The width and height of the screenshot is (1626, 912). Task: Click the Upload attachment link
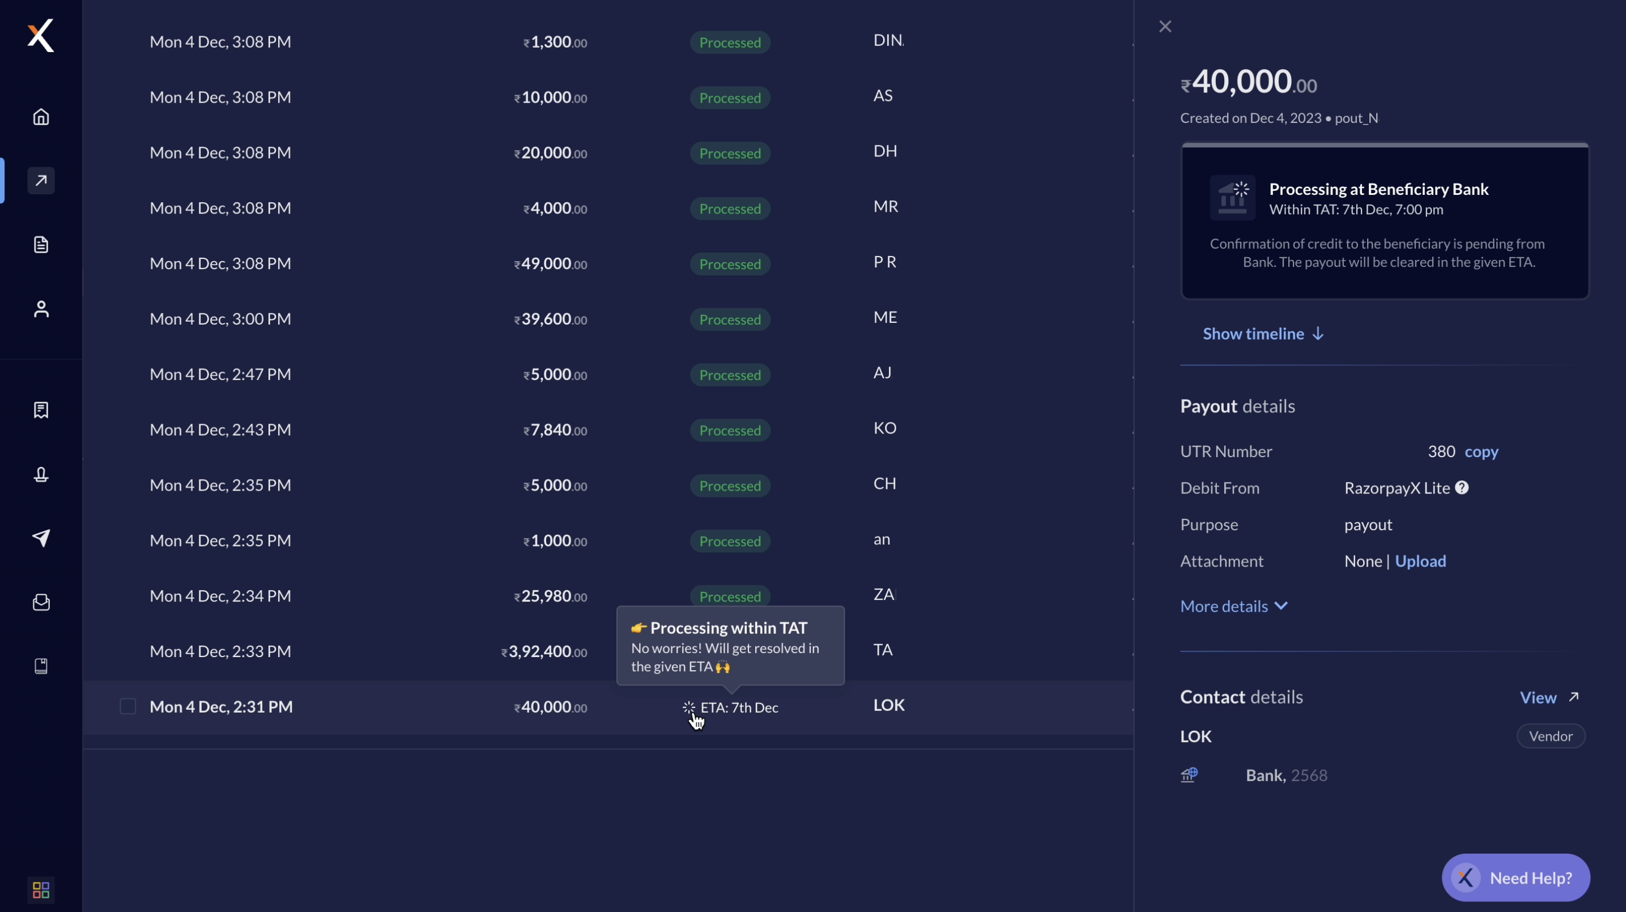click(1420, 561)
